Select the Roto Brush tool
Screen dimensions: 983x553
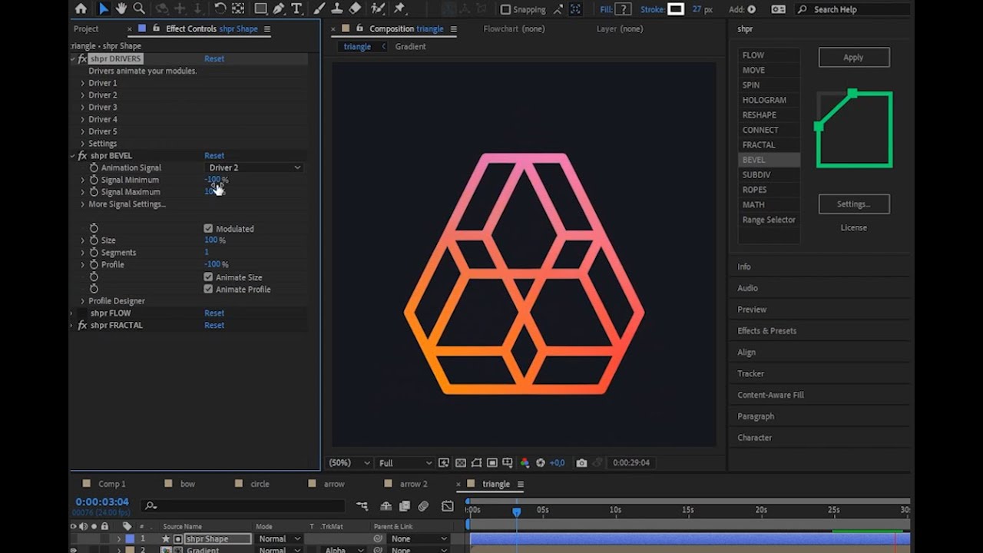point(378,9)
